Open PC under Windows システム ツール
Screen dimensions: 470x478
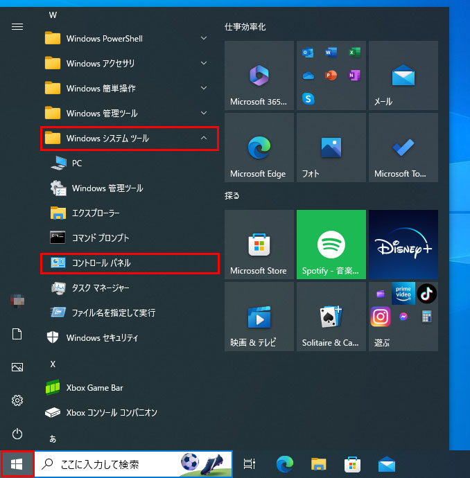tap(130, 163)
